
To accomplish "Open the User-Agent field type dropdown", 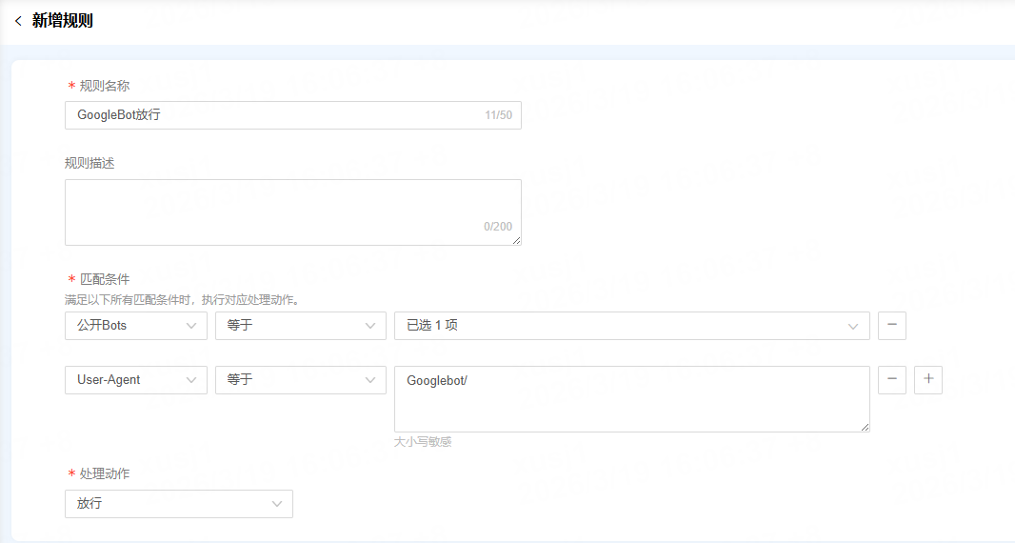I will pos(136,379).
